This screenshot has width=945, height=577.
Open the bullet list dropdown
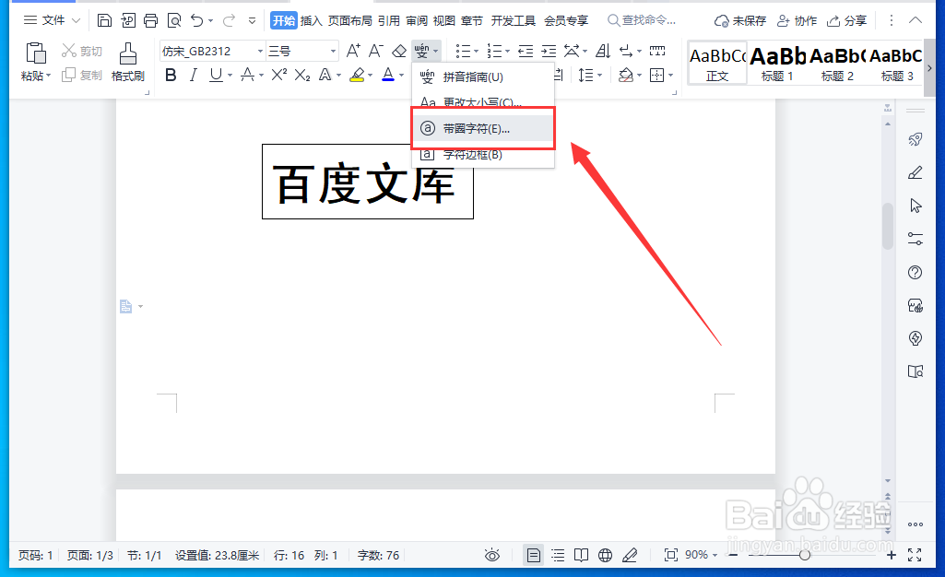point(476,52)
